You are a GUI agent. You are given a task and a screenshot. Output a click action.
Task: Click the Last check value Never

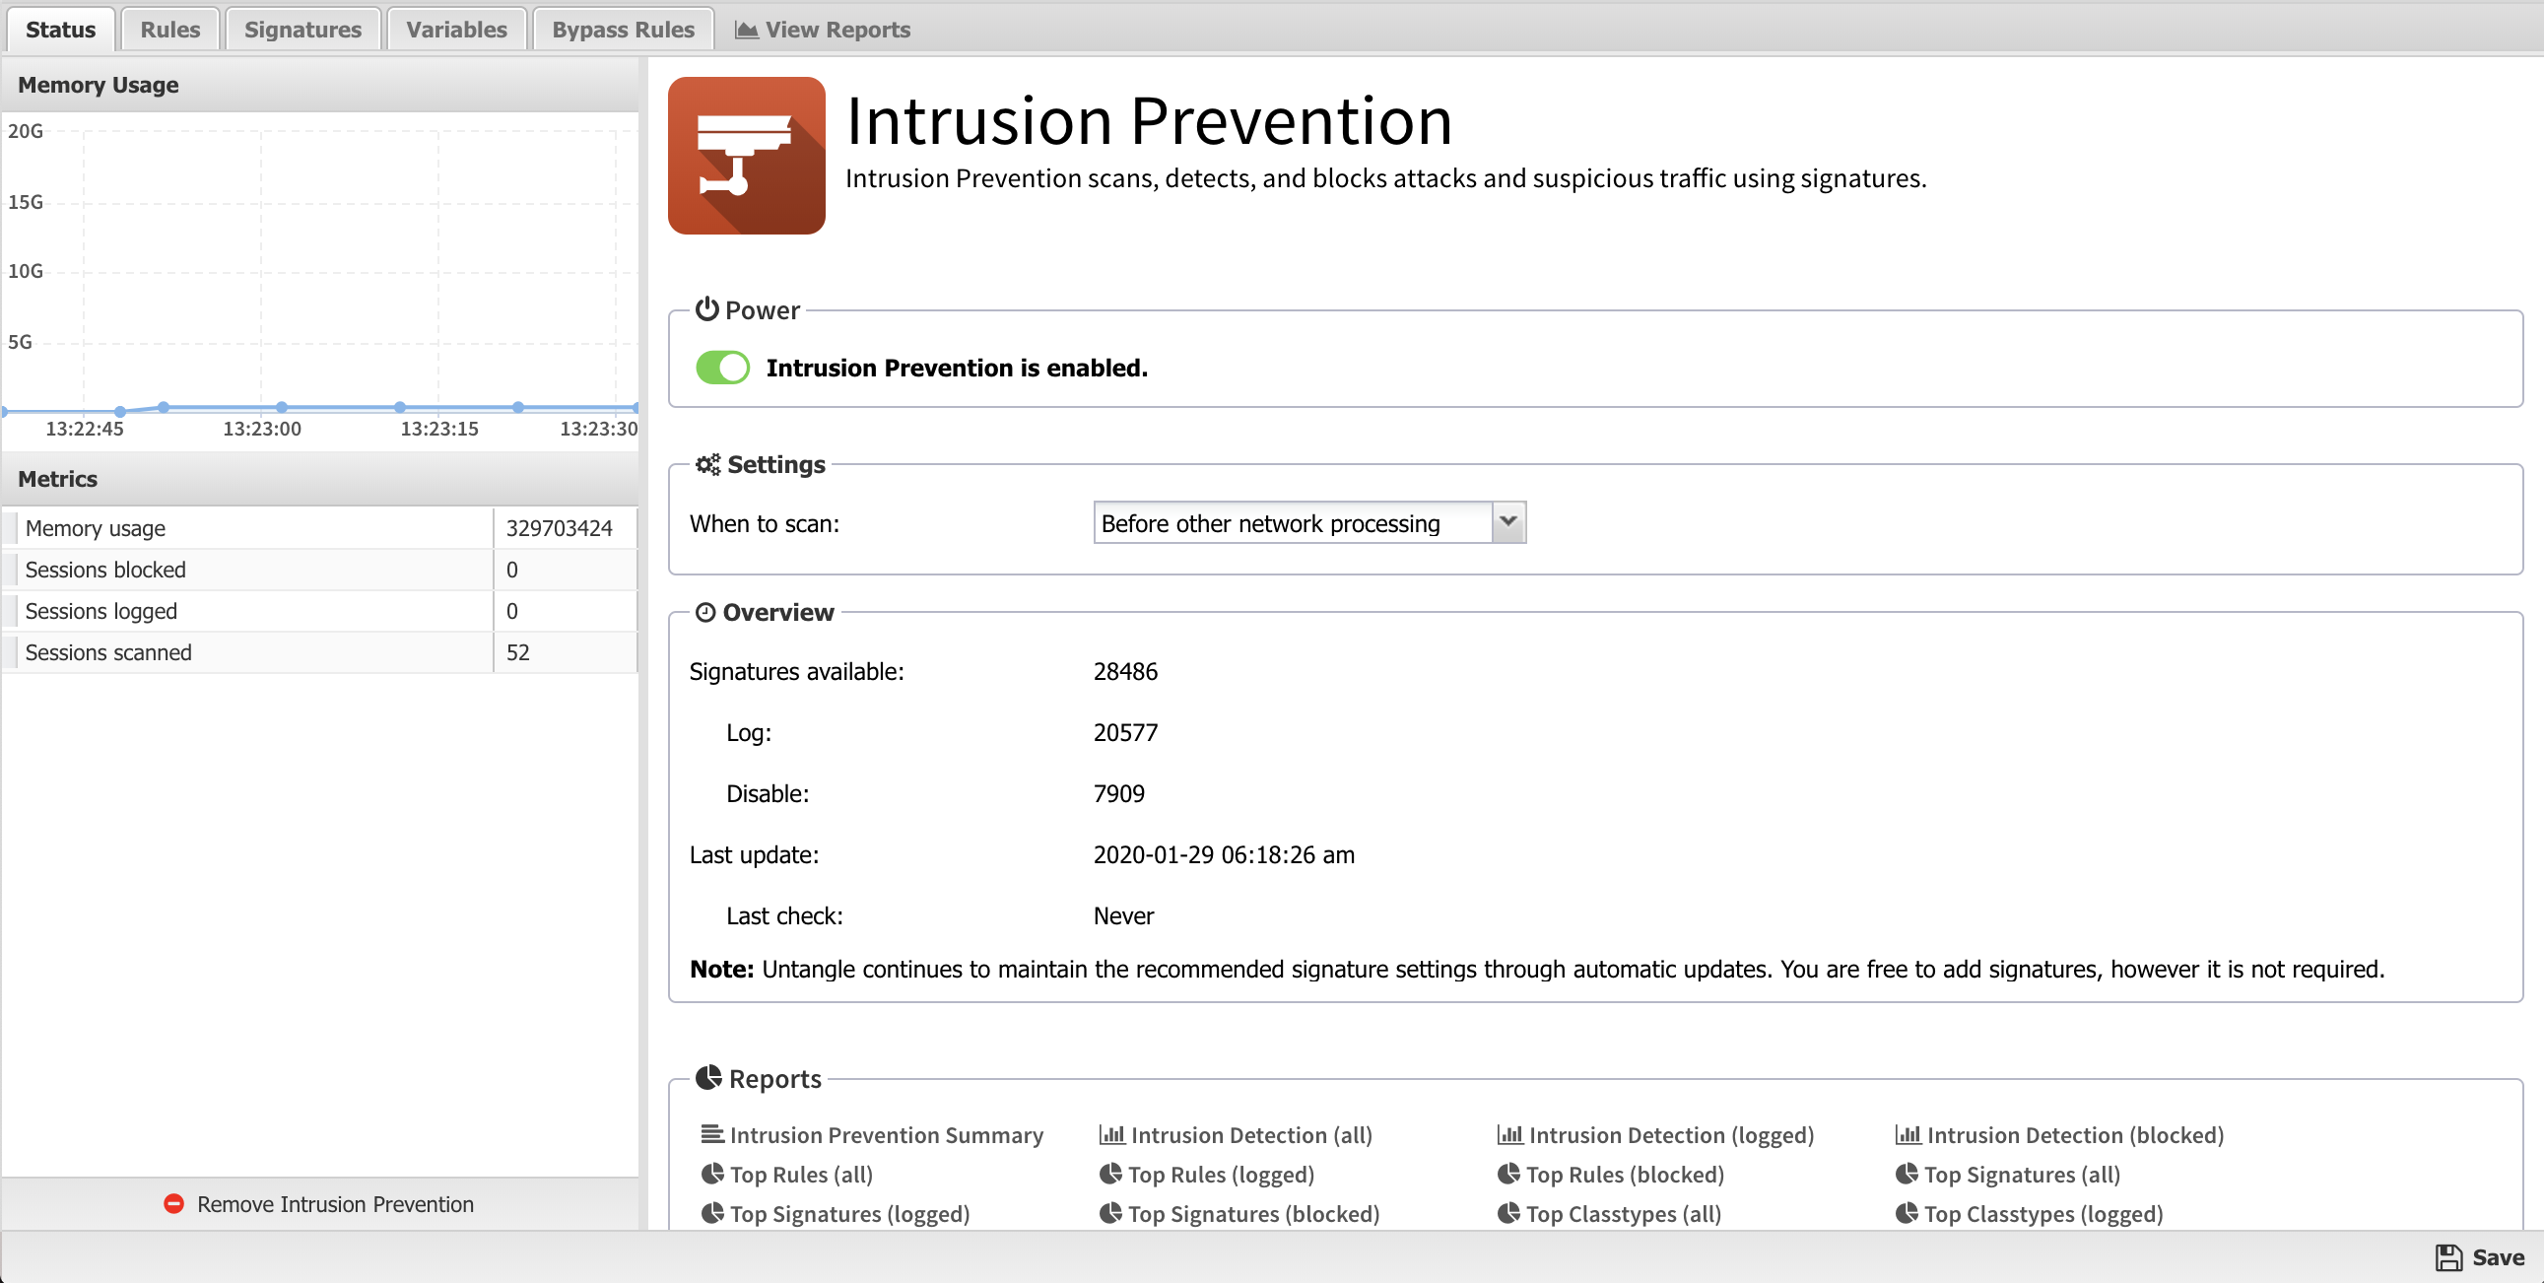[1123, 916]
